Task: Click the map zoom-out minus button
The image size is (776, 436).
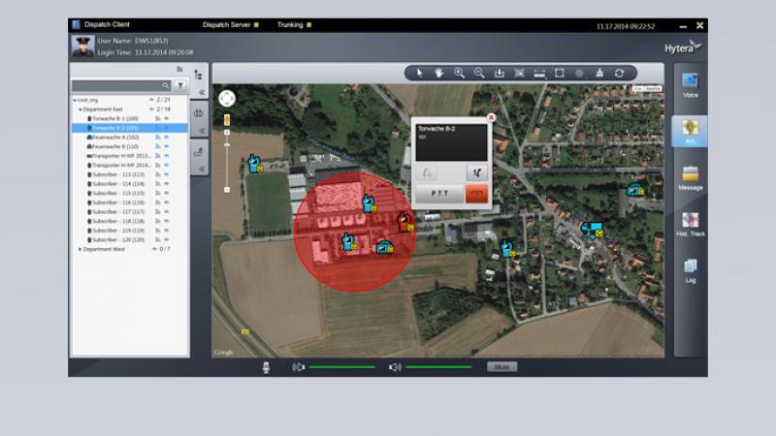Action: [227, 190]
